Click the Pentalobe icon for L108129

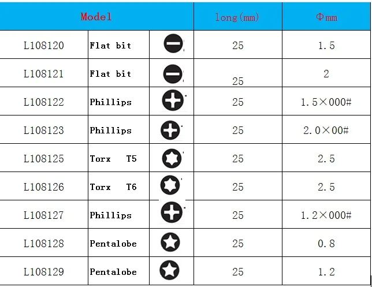pos(169,270)
